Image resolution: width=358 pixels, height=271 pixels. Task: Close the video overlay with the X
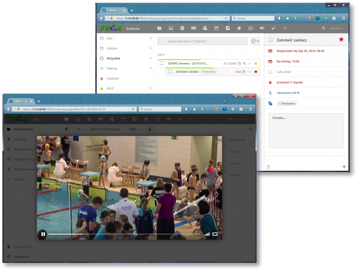tap(216, 141)
